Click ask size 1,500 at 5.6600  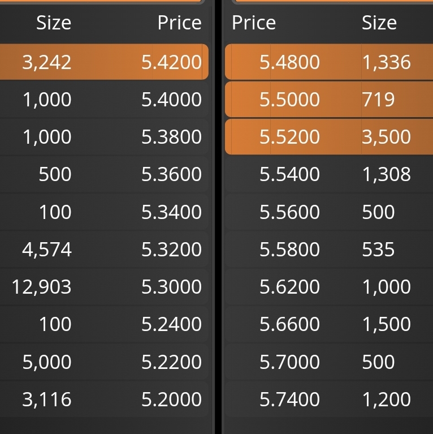pyautogui.click(x=386, y=324)
